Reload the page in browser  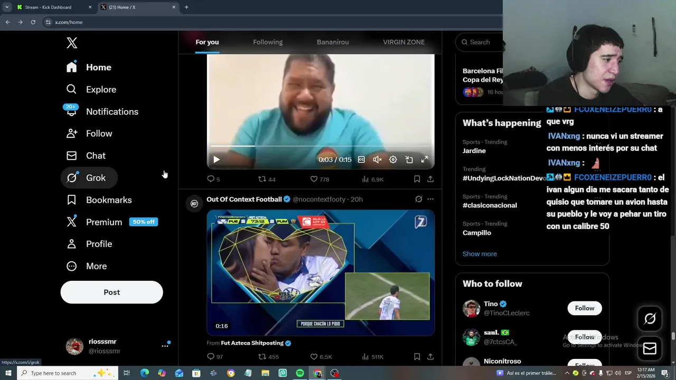tap(33, 22)
